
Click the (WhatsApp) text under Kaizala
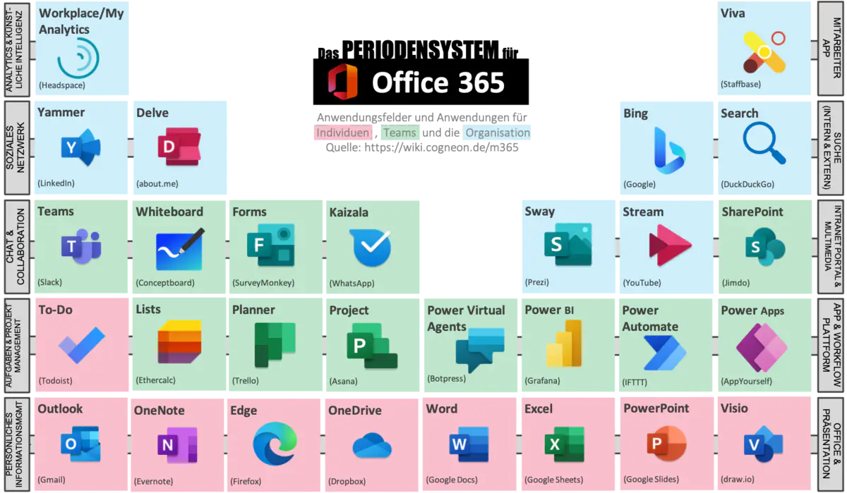[x=352, y=283]
